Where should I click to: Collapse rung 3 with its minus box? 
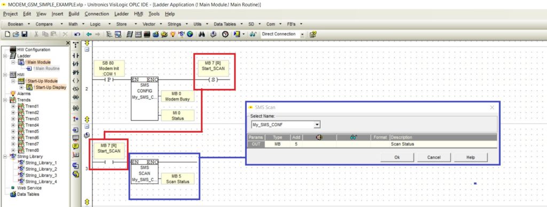(x=87, y=127)
